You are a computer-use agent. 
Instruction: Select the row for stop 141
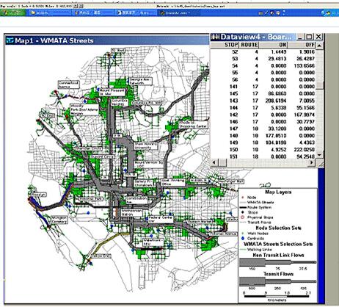[263, 87]
